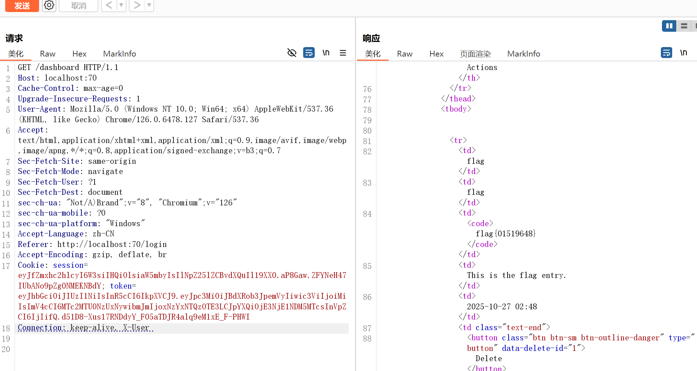The height and width of the screenshot is (371, 697).
Task: Click the Connection: keep-alive, X-User line
Action: [x=85, y=328]
